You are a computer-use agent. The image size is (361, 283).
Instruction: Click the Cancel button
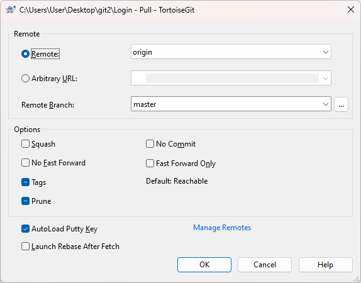click(x=265, y=265)
